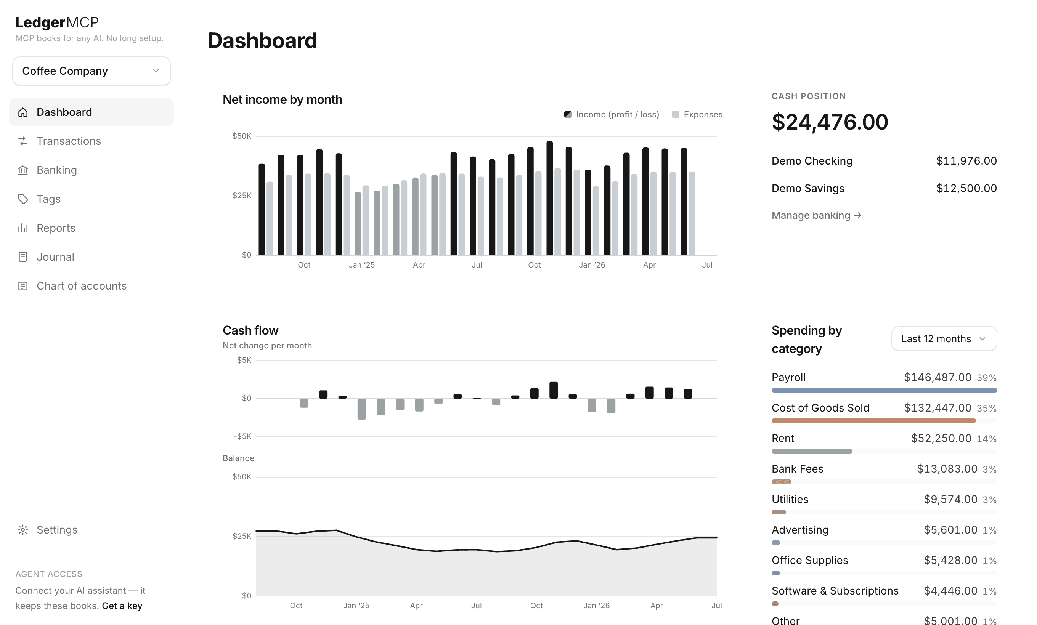Click the Journal book icon

(23, 257)
